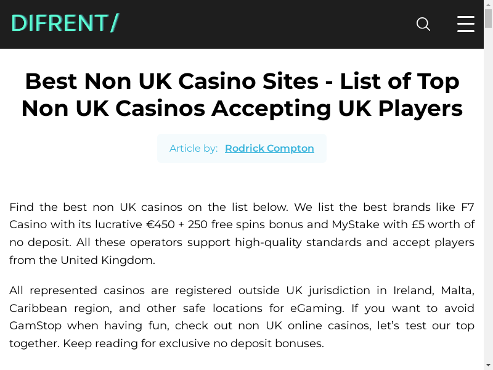Click the word "GamStop" in second paragraph
Viewport: 493px width, 370px height.
pyautogui.click(x=35, y=326)
